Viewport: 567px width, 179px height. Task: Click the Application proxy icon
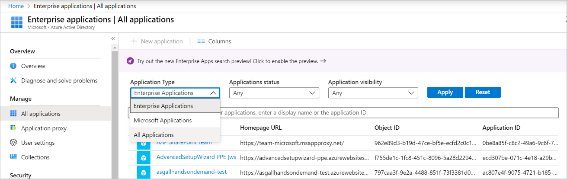point(13,128)
